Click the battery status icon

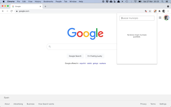(x=140, y=2)
